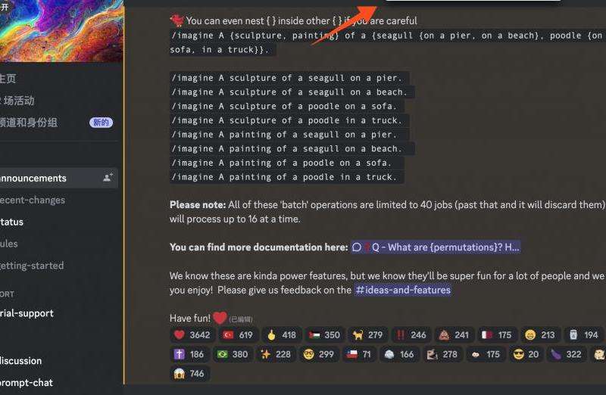Open the permutations documentation thread link
The height and width of the screenshot is (395, 606).
(436, 247)
